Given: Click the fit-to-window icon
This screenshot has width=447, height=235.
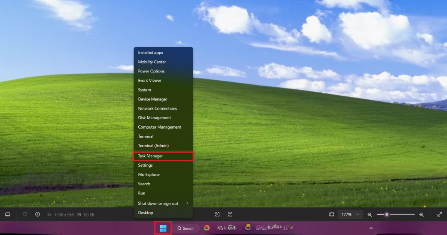Looking at the screenshot, I should coord(332,214).
